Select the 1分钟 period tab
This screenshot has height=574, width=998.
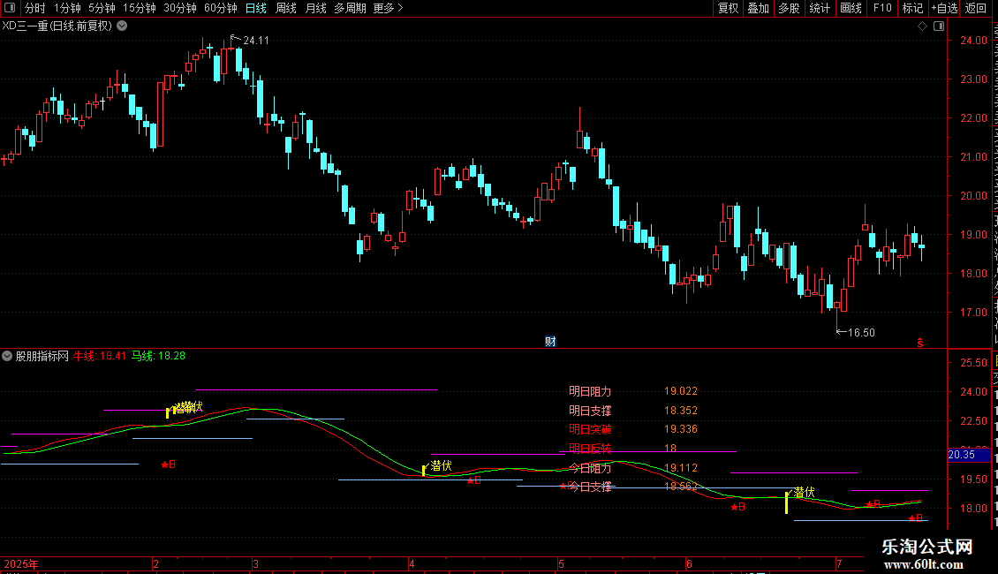pos(67,8)
